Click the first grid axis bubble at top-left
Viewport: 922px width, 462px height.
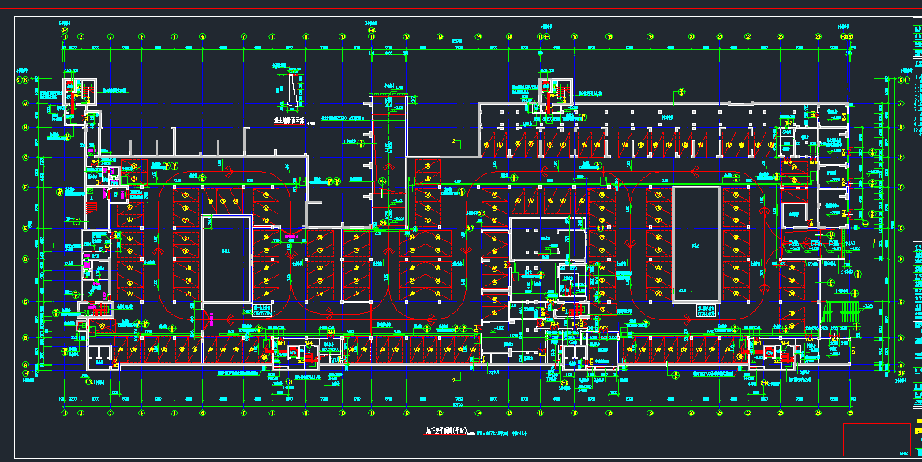pyautogui.click(x=65, y=37)
